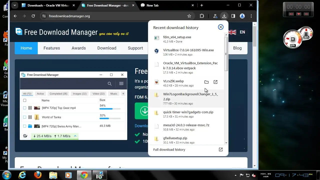Image resolution: width=320 pixels, height=180 pixels.
Task: Click the timer gadget display
Action: tap(298, 7)
